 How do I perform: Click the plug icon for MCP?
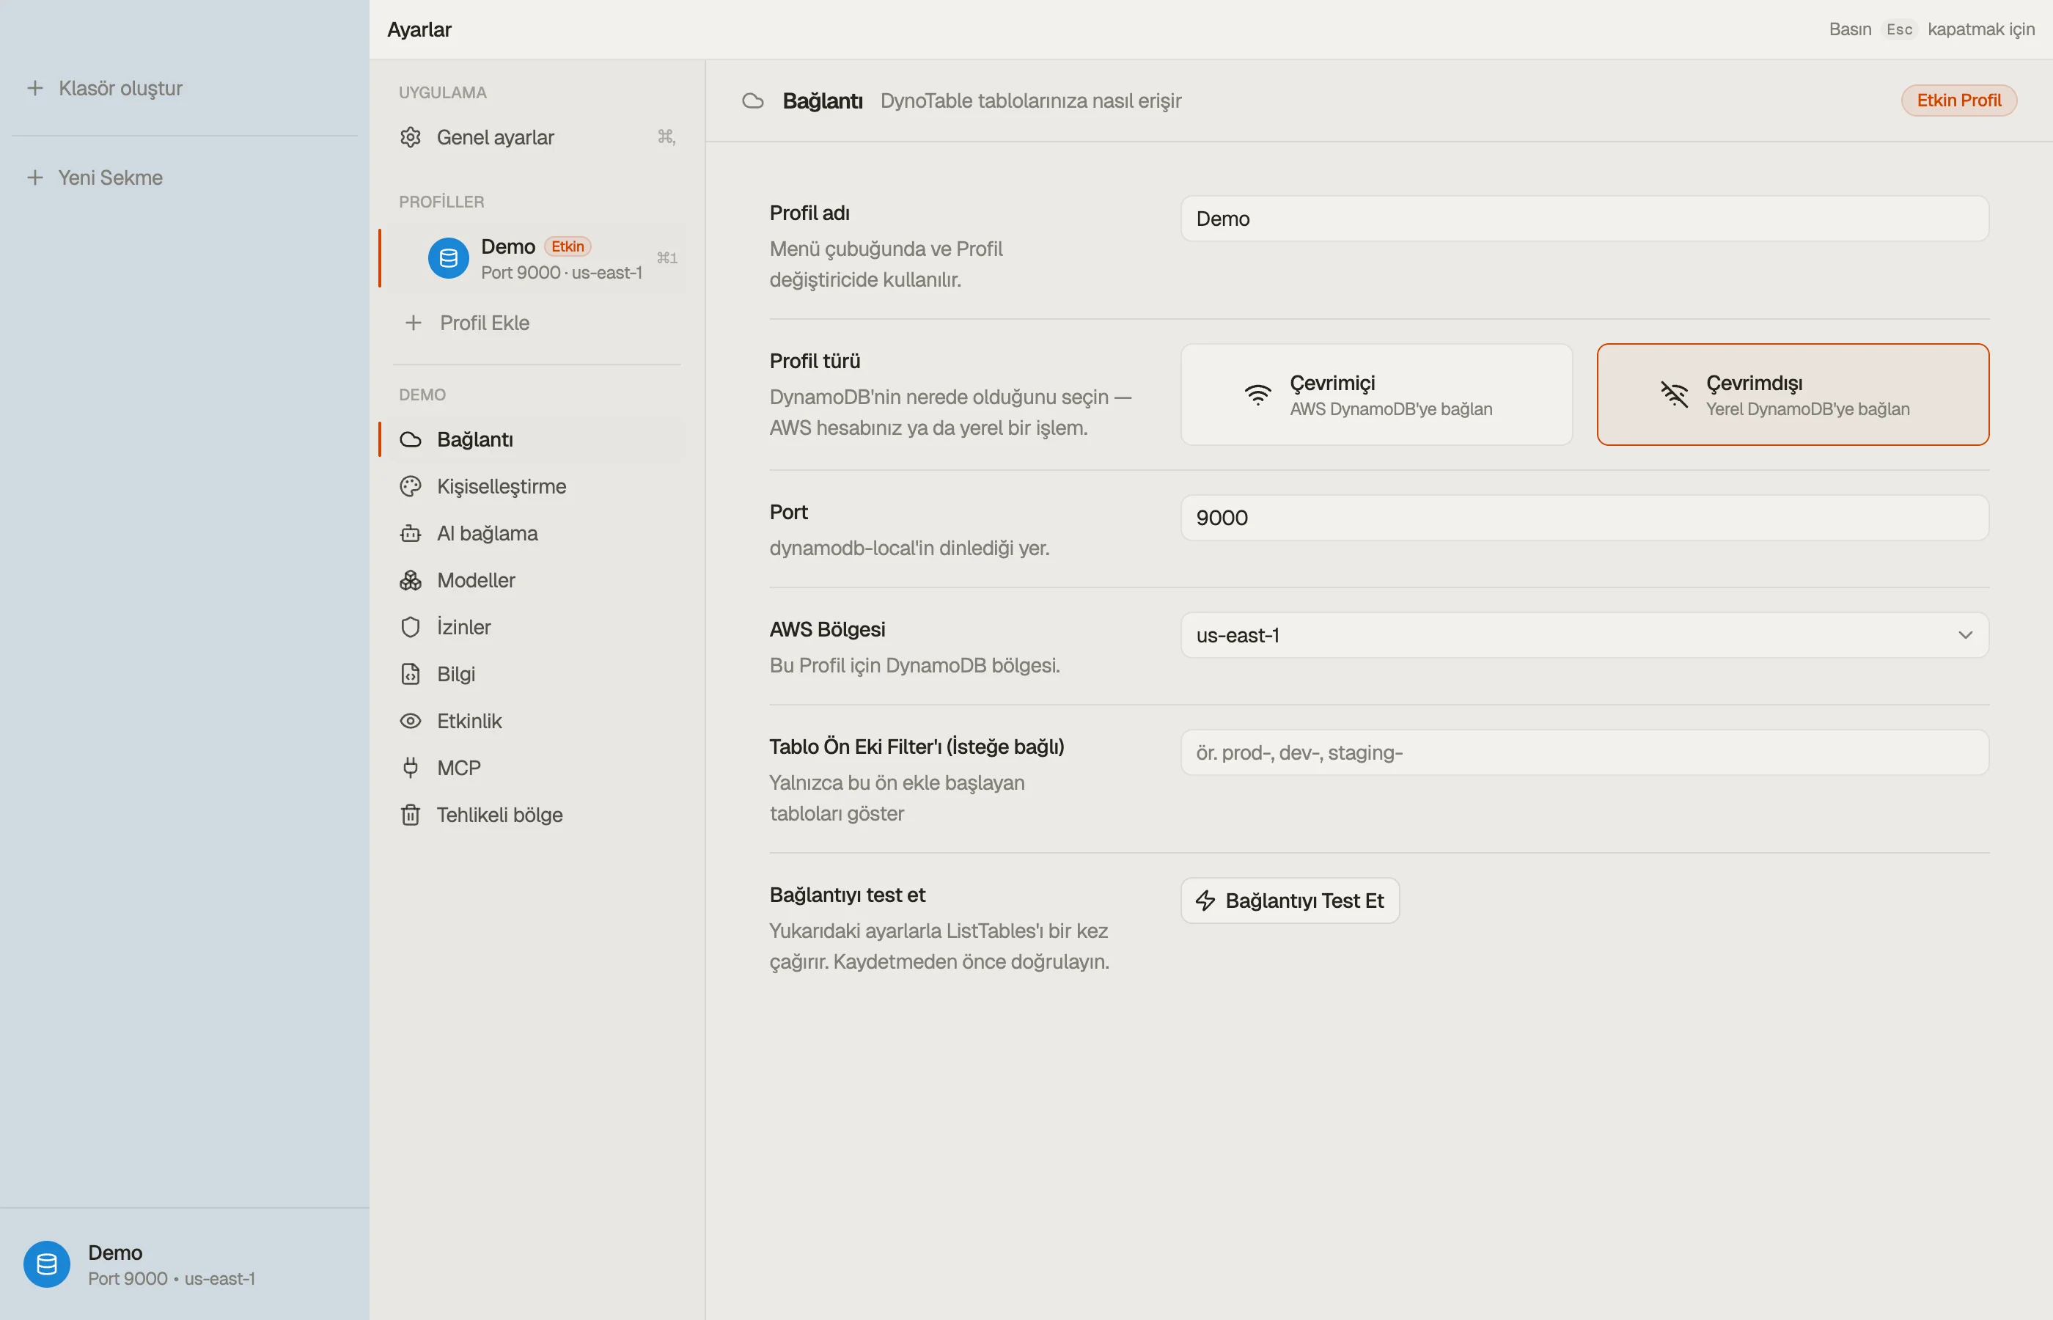[x=411, y=768]
